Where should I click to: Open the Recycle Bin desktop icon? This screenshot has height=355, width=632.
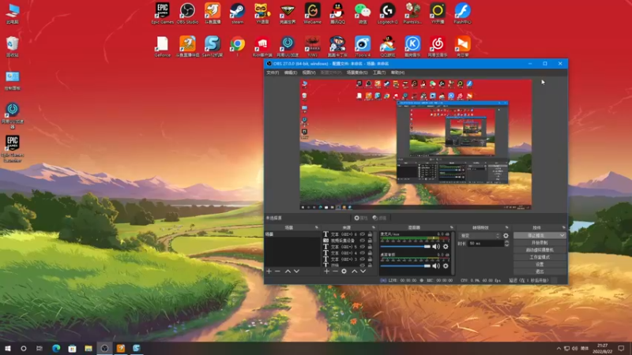[13, 47]
